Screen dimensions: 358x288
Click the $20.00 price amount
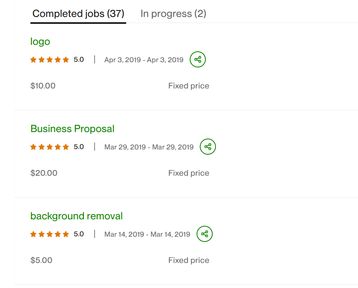[44, 173]
